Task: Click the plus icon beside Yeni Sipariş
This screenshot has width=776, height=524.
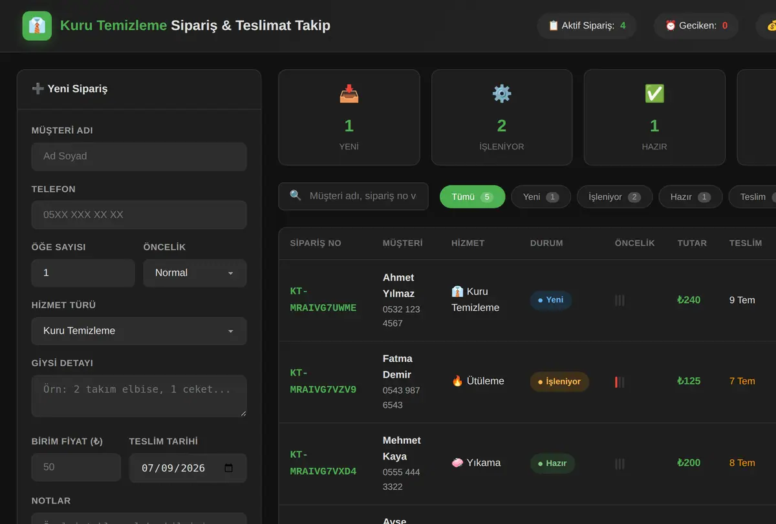Action: [38, 89]
